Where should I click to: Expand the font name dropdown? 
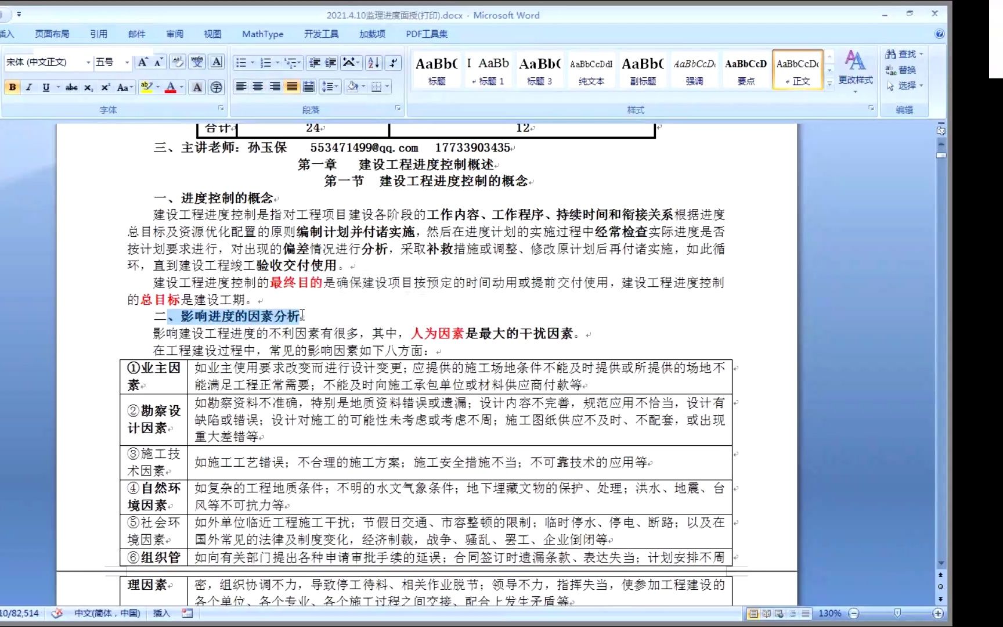click(x=88, y=62)
